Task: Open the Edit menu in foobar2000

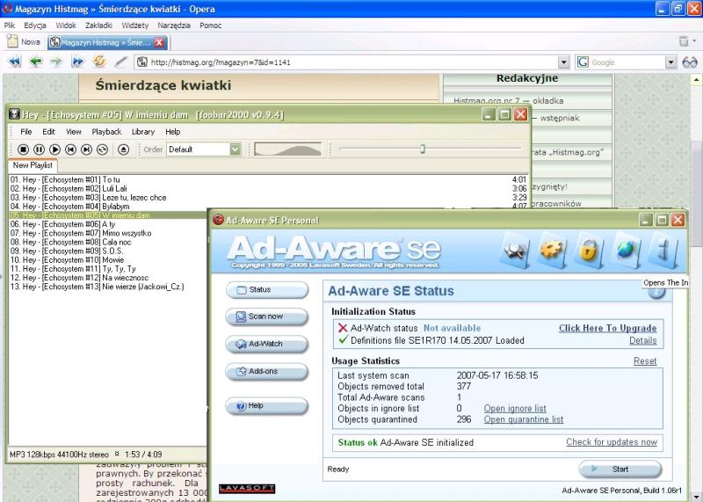Action: [48, 132]
